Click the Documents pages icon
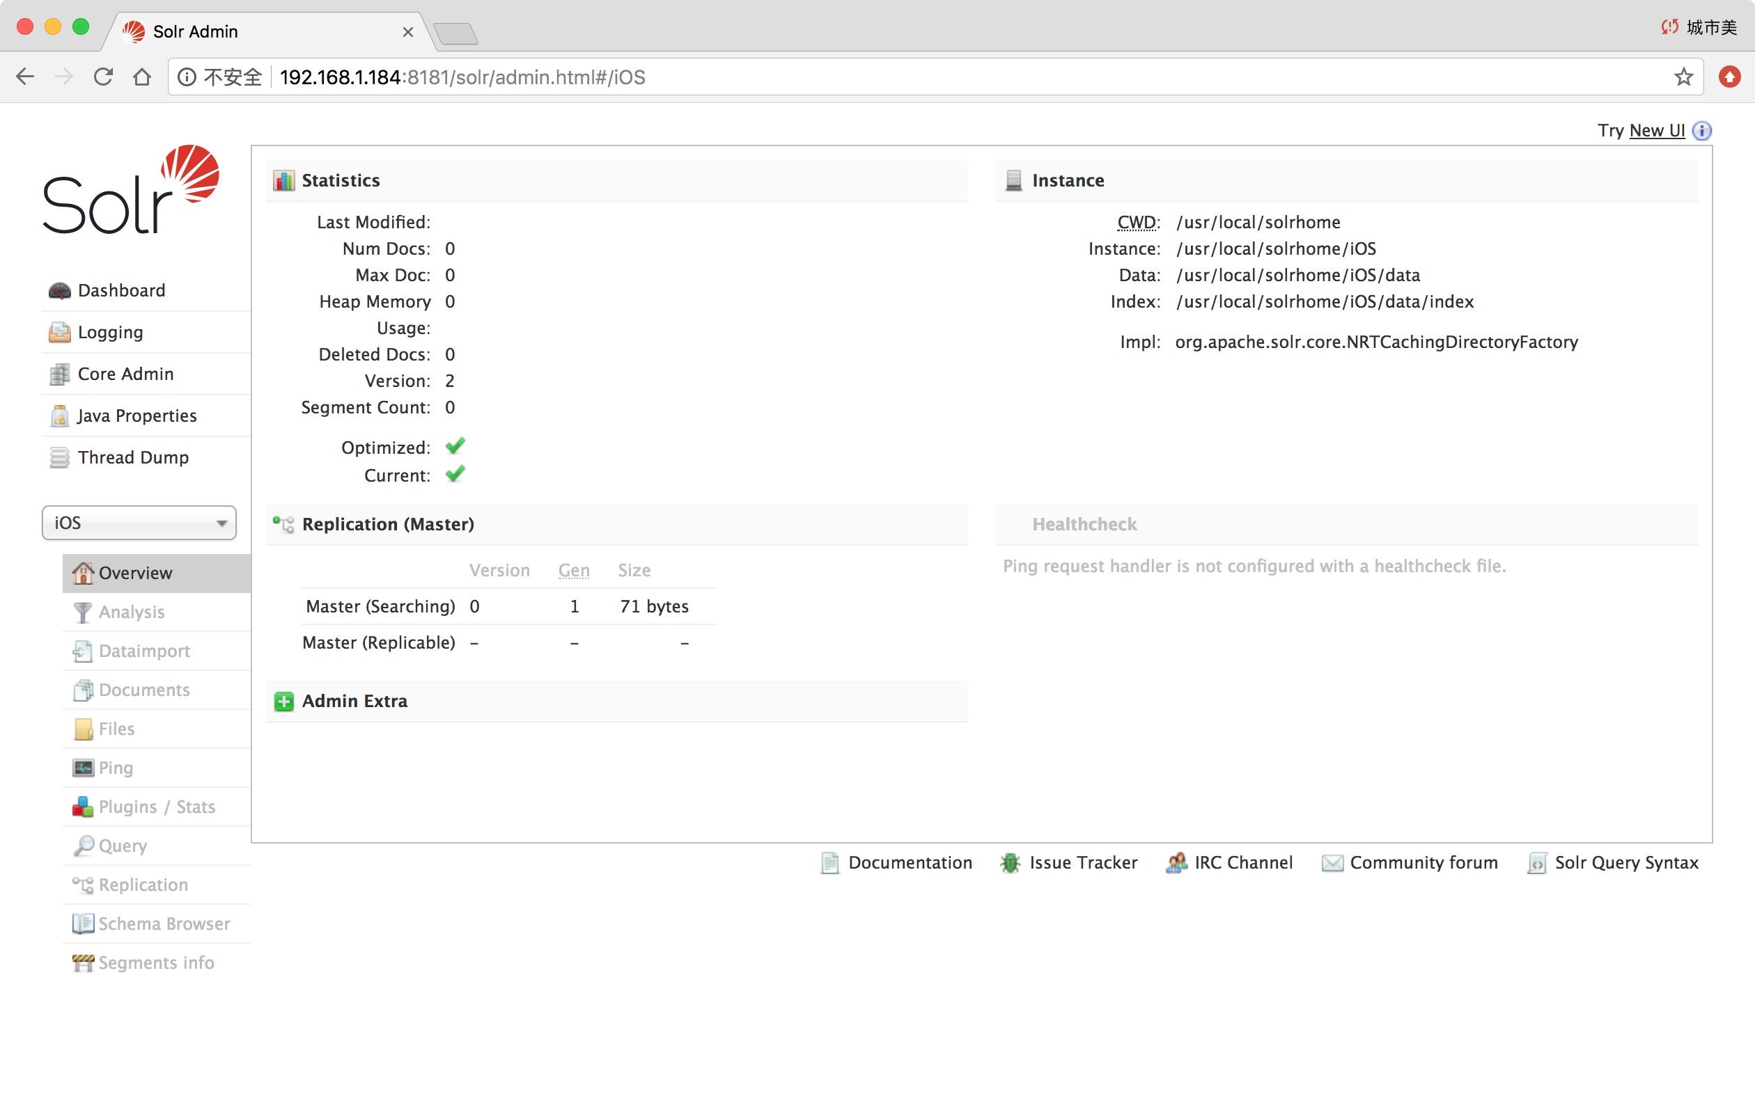The height and width of the screenshot is (1115, 1755). click(x=83, y=690)
